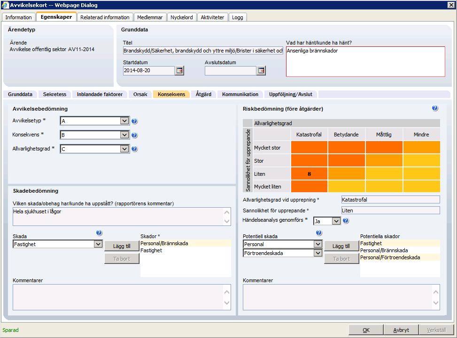Click the Vad har hänt text area
457x338 pixels.
365,62
